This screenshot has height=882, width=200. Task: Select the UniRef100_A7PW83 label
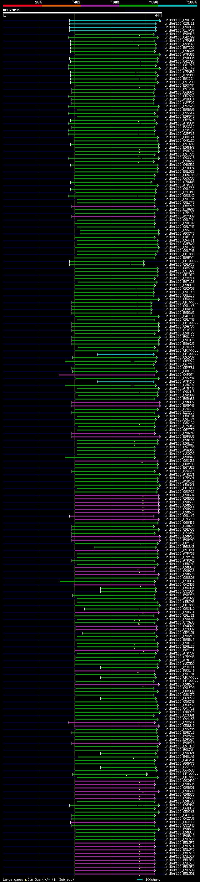pos(179,54)
